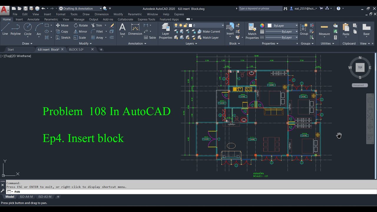Activate the Fillet command

(x=97, y=32)
